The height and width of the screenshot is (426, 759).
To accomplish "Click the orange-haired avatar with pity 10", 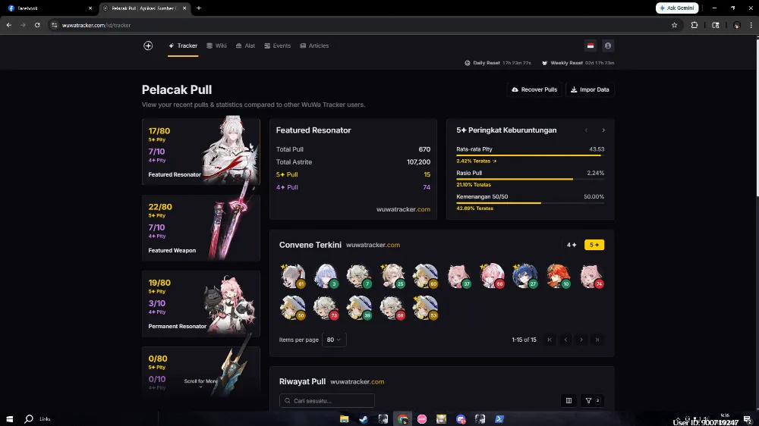I will coord(558,276).
